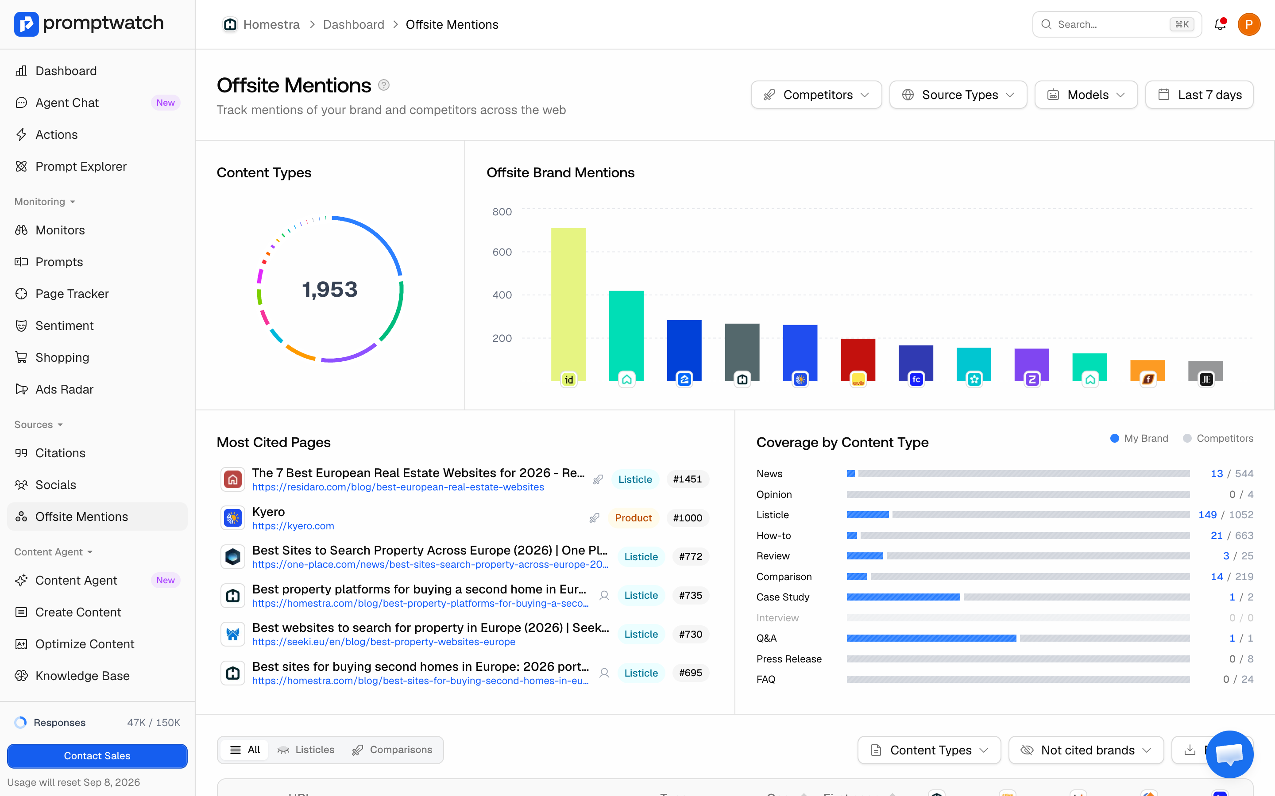
Task: Select the All tab
Action: point(246,750)
